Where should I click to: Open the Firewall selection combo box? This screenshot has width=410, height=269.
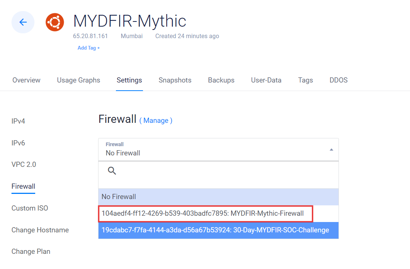[x=219, y=149]
